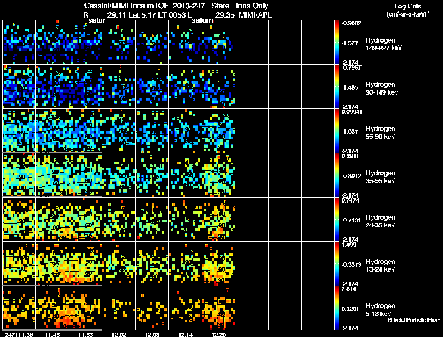Select the 24-35 keV panel at 12:20
Image resolution: width=443 pixels, height=337 pixels.
tap(218, 219)
